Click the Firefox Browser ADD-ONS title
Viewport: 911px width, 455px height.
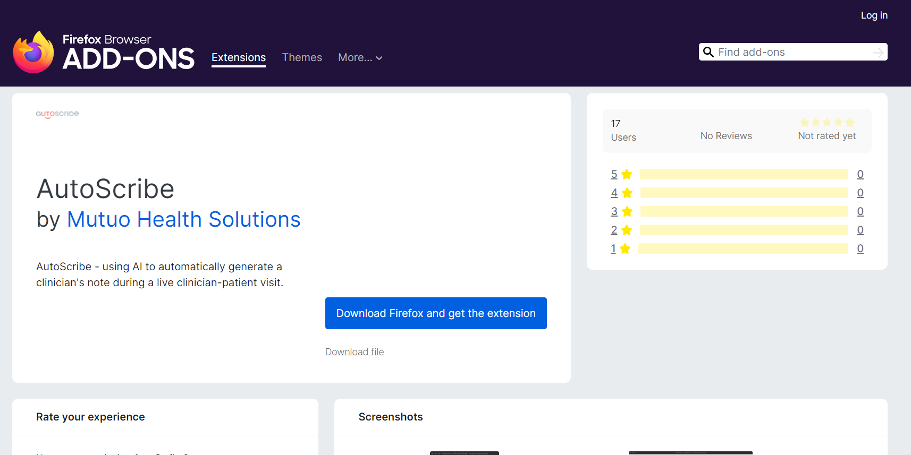pos(129,52)
